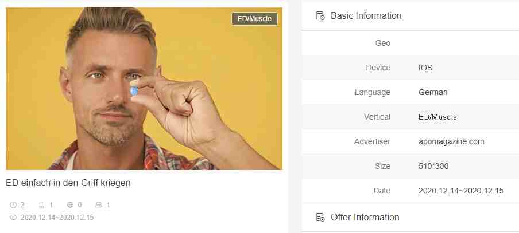Click the globe icon in the ad stats
Viewport: 519px width, 233px height.
click(70, 205)
